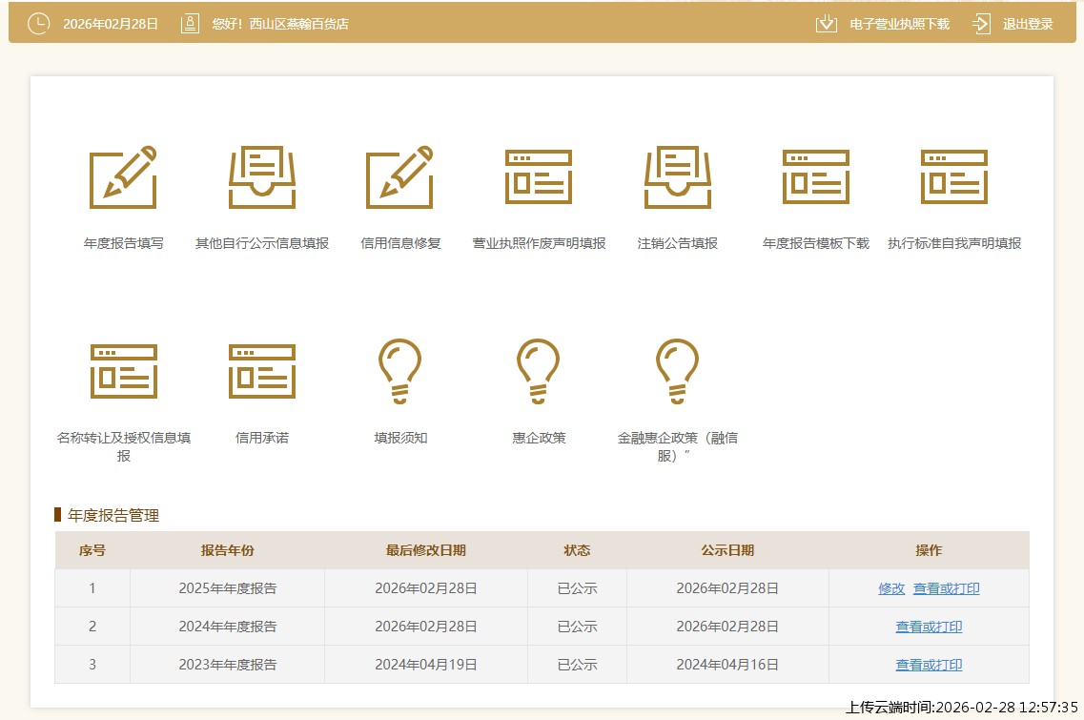Click the 信用承诺 icon
Image resolution: width=1084 pixels, height=720 pixels.
(x=262, y=371)
